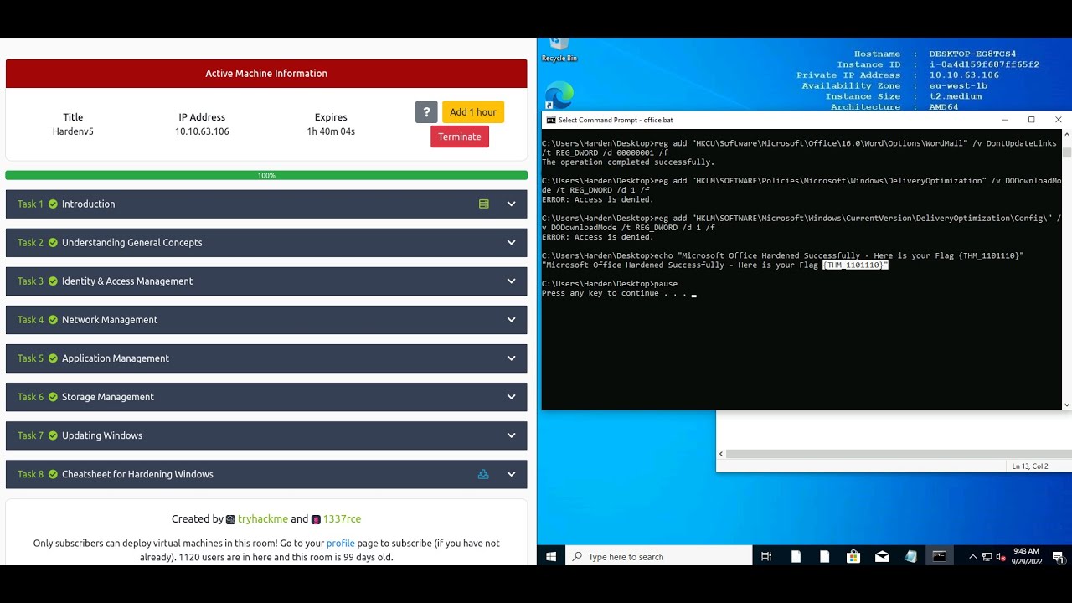Open the Mail app on the taskbar
The height and width of the screenshot is (603, 1072).
[882, 556]
